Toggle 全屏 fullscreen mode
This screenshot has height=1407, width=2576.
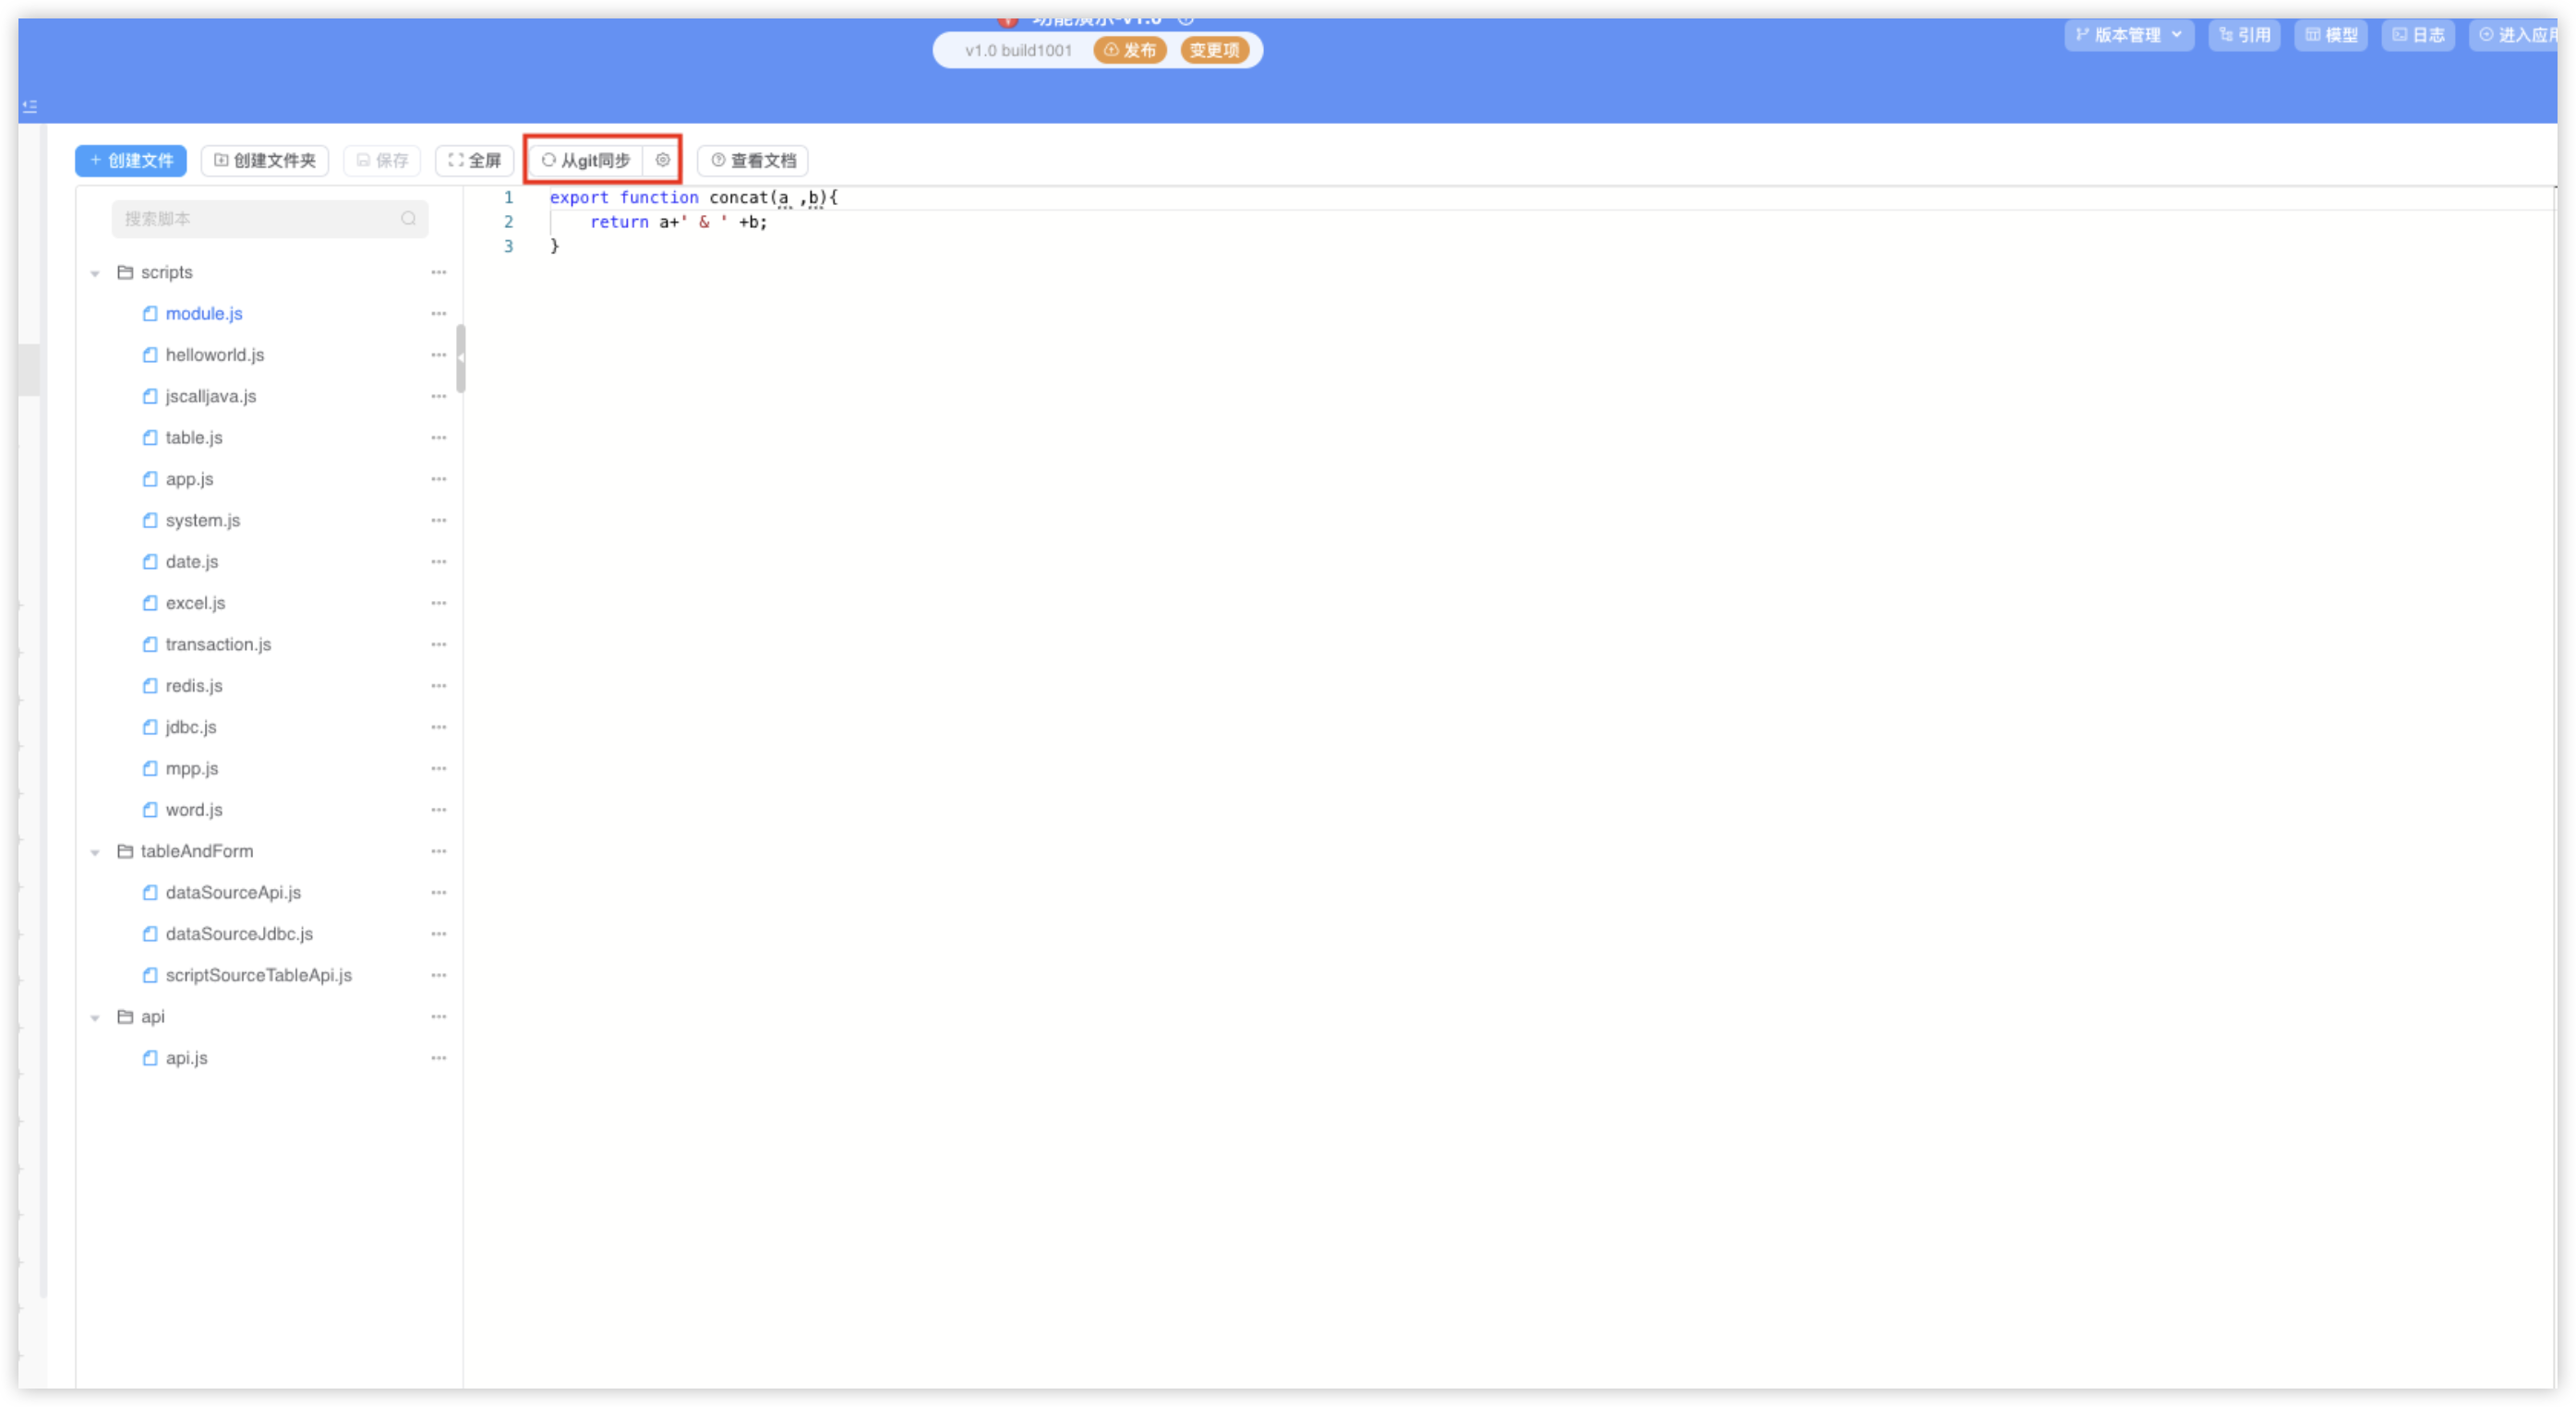(475, 160)
